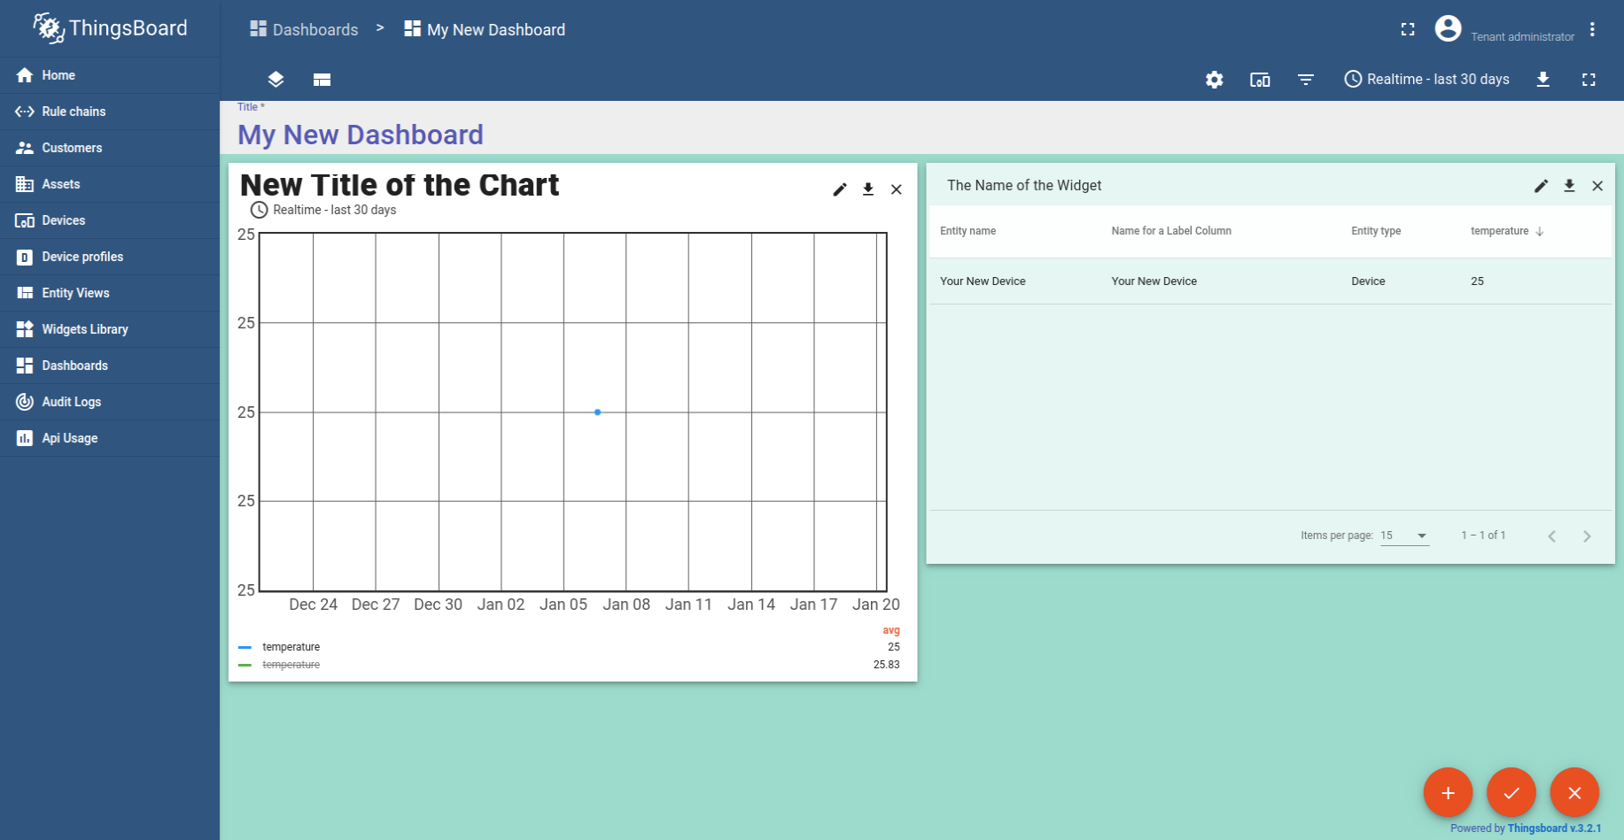
Task: Open entity aliases icon in toolbar
Action: pyautogui.click(x=1260, y=80)
